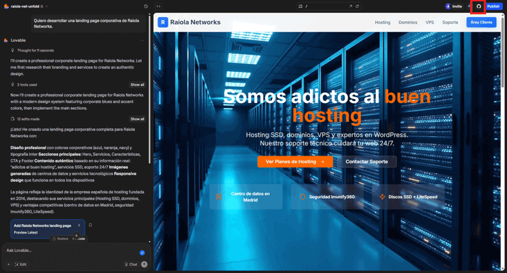Click Dominios in the website nav
507x273 pixels.
coord(408,22)
